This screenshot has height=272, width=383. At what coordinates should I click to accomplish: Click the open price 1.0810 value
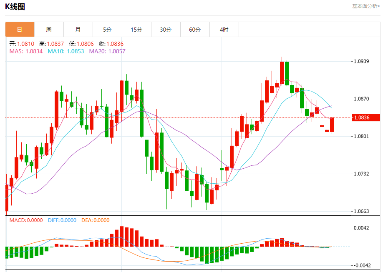[x=25, y=44]
